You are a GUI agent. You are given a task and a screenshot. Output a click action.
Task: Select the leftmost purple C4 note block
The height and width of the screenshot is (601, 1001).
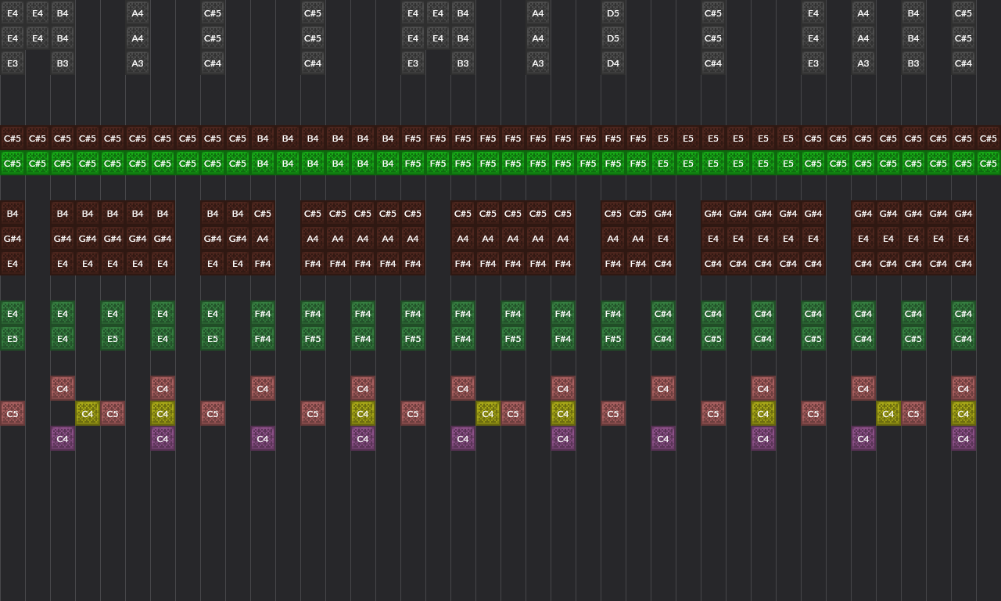63,439
